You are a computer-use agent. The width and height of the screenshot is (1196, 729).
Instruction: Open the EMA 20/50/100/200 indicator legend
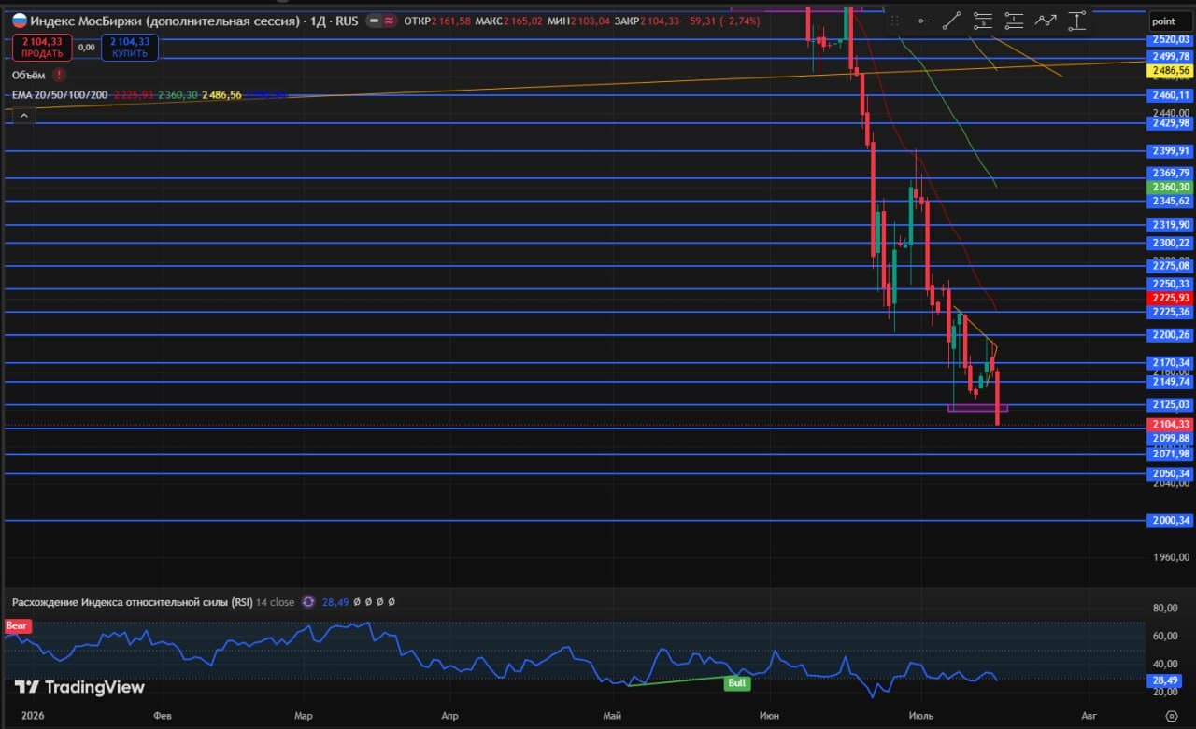point(60,95)
